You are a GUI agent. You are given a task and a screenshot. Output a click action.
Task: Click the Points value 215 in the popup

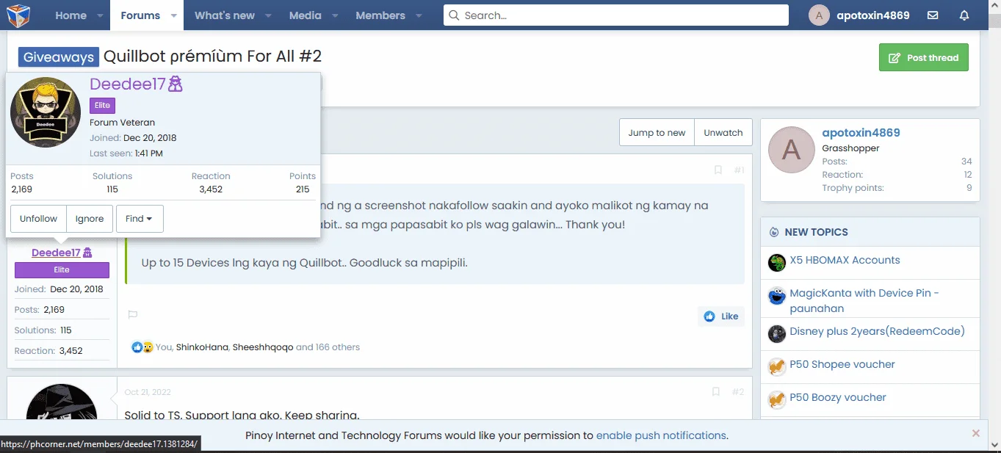tap(303, 189)
